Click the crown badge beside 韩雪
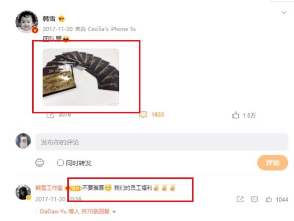This screenshot has width=294, height=221. (62, 19)
